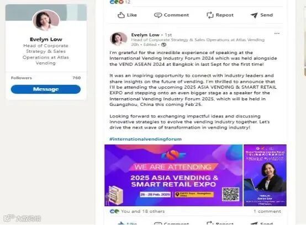Send the previous post via message
Screen dimensions: 306x225
pyautogui.click(x=262, y=15)
